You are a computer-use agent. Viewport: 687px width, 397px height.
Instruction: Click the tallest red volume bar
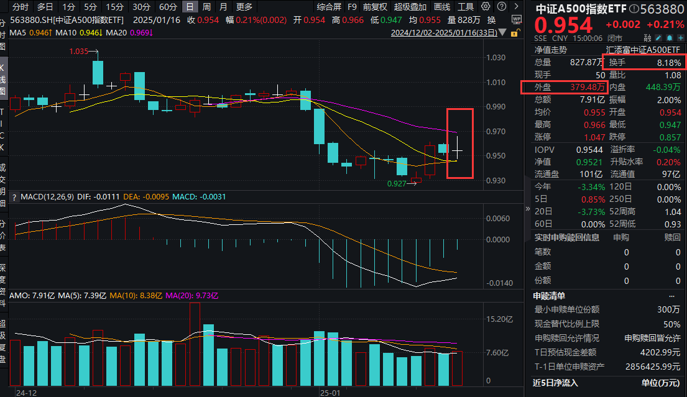(195, 344)
